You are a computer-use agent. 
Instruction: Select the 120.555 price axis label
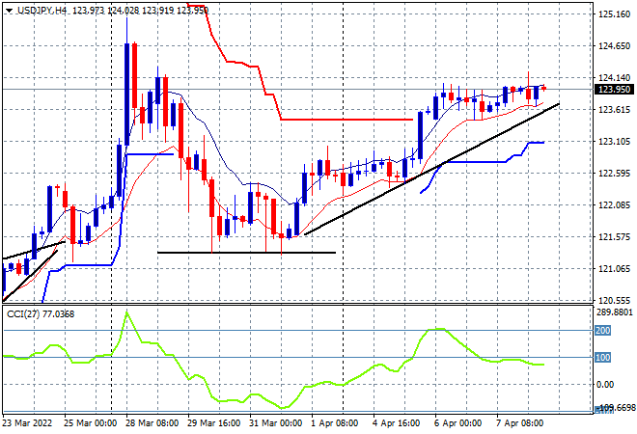[x=614, y=301]
